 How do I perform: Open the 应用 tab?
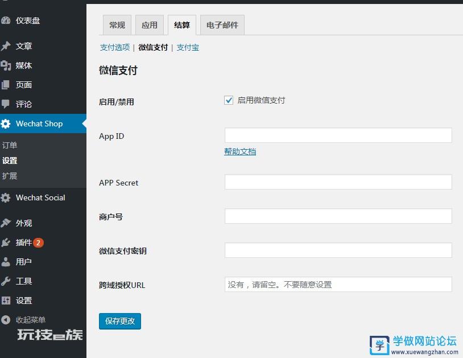[150, 25]
